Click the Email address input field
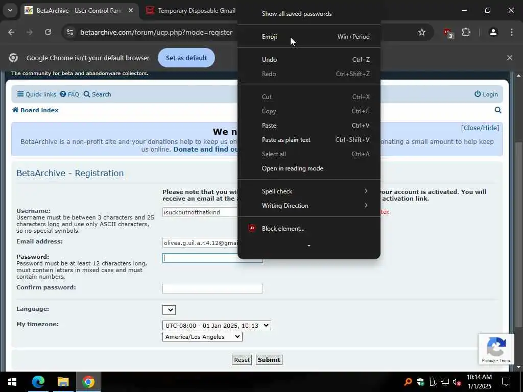This screenshot has height=392, width=523. tap(200, 243)
